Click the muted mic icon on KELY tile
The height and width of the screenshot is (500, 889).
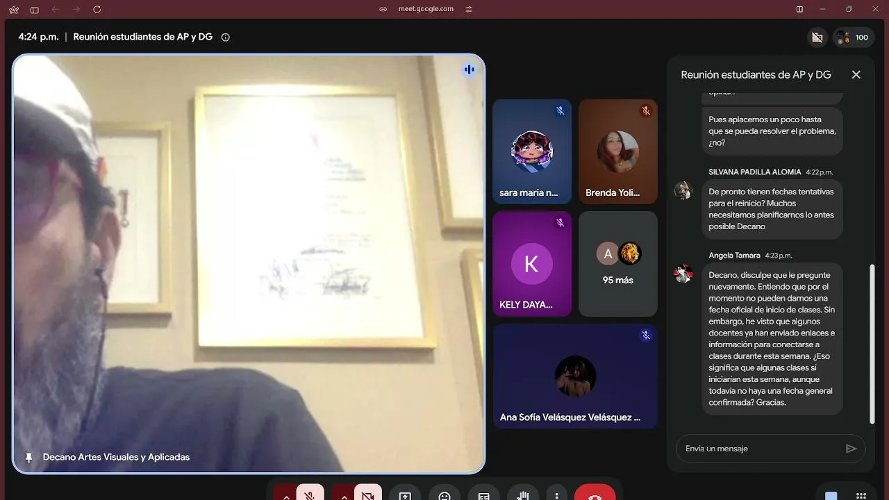pos(560,223)
